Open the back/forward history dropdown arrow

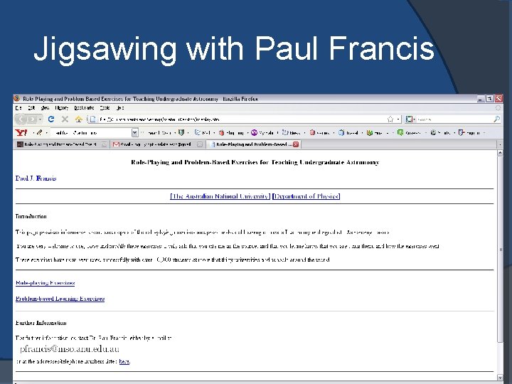[x=40, y=119]
